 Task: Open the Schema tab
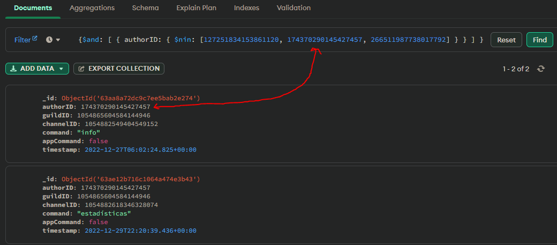[x=146, y=8]
